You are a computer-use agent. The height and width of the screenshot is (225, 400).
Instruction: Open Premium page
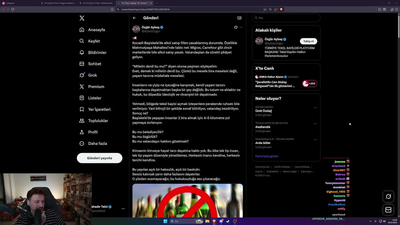pyautogui.click(x=92, y=87)
